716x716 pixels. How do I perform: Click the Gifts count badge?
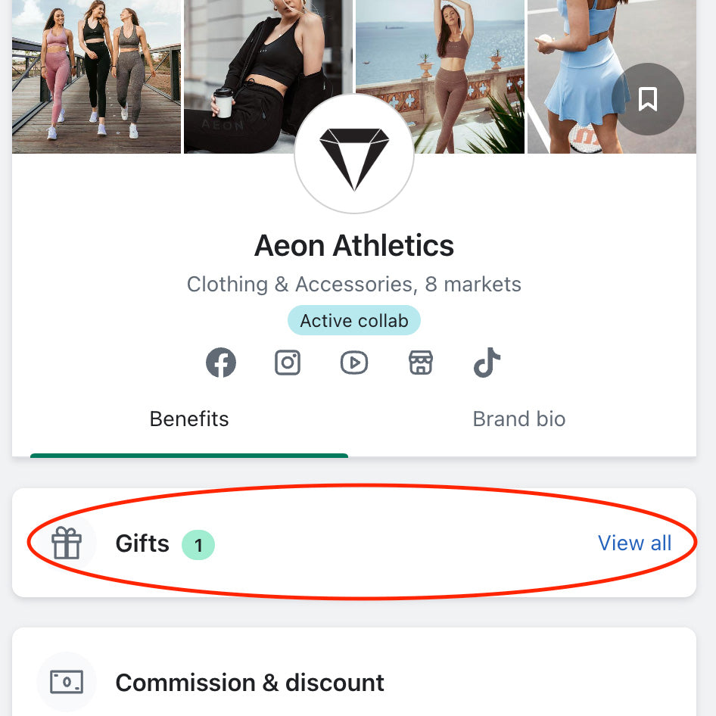pyautogui.click(x=198, y=544)
